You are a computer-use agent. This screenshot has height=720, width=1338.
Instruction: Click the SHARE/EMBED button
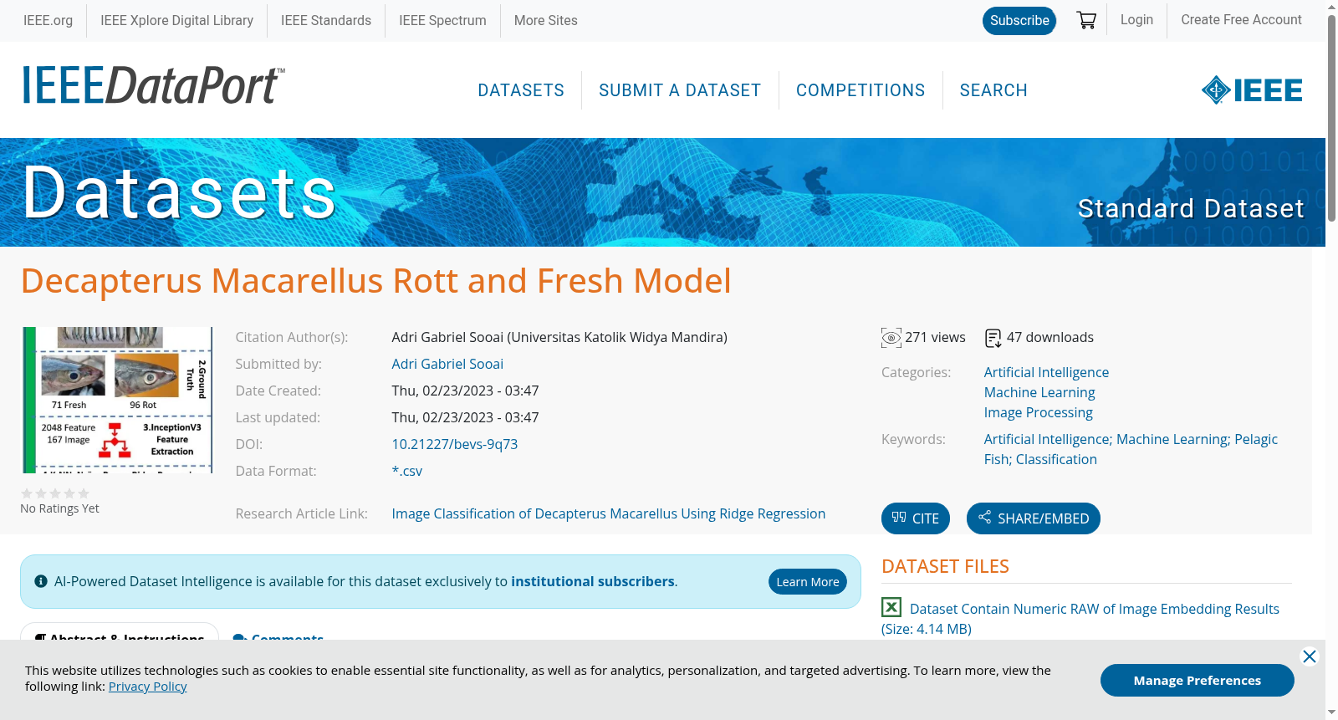pyautogui.click(x=1034, y=518)
